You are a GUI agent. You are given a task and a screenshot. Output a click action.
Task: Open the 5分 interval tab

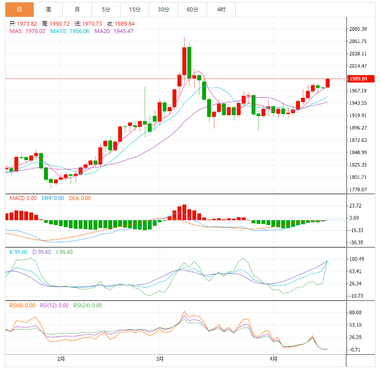pos(106,10)
